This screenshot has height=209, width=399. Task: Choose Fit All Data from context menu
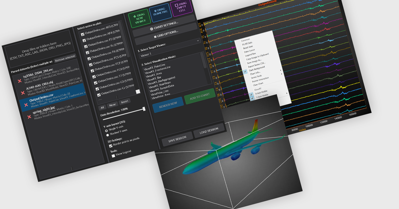[x=247, y=43]
